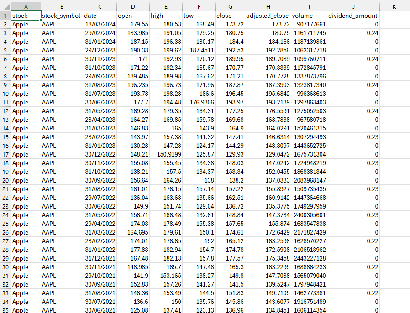Screen dimensions: 410x313
Task: Select volume cell 1868381344
Action: 309,172
